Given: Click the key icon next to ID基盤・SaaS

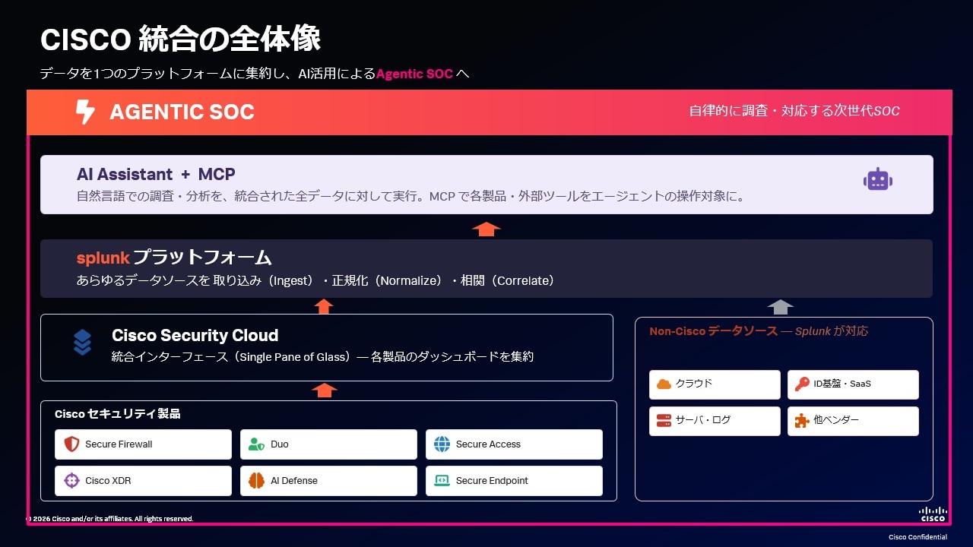Looking at the screenshot, I should click(x=802, y=384).
